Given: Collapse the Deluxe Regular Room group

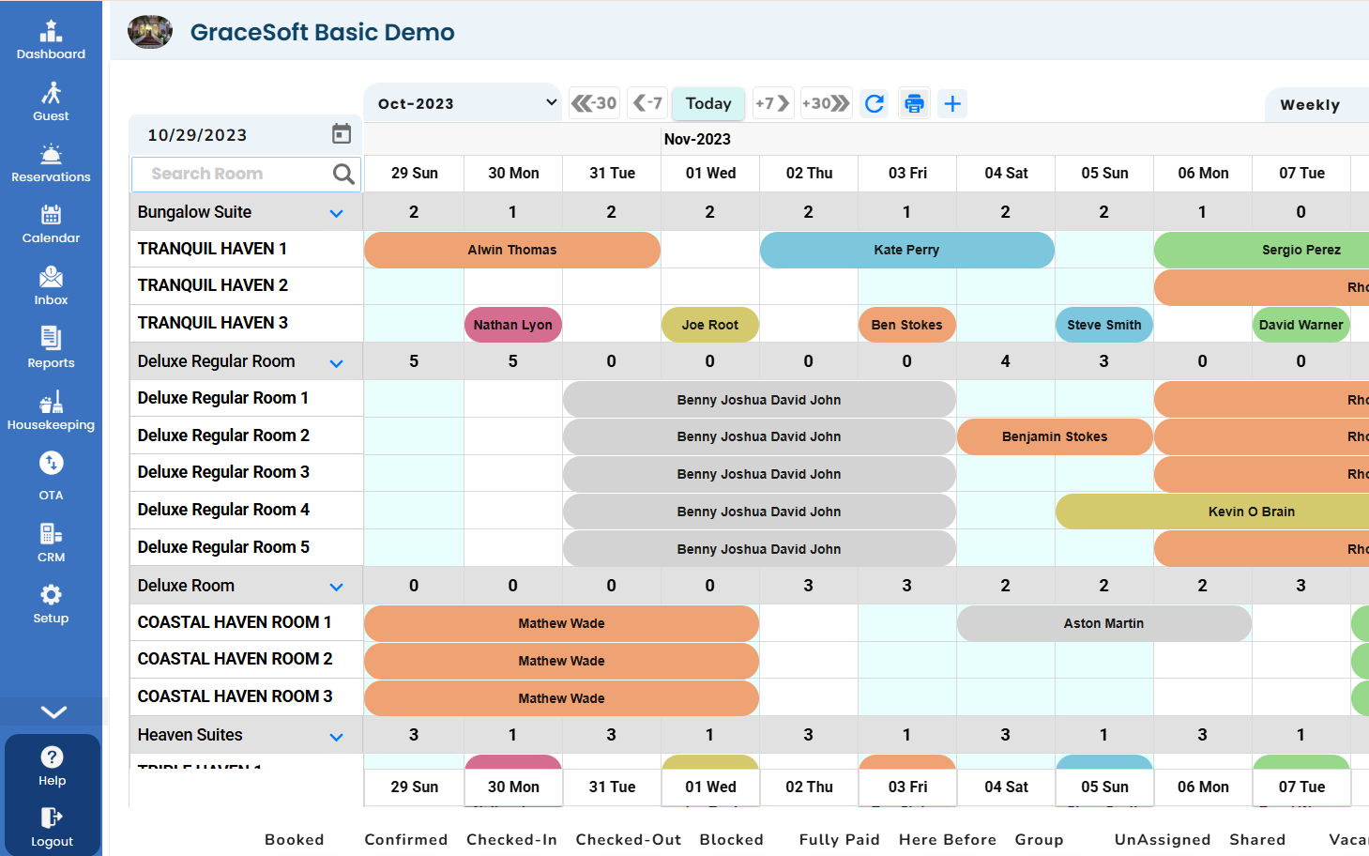Looking at the screenshot, I should coord(336,362).
